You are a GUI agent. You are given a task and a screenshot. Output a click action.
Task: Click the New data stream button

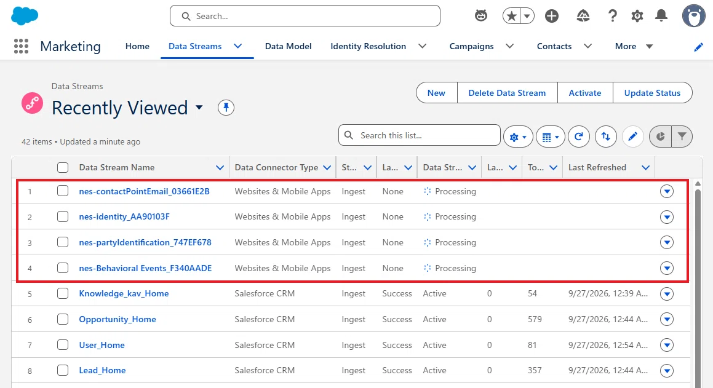[437, 93]
